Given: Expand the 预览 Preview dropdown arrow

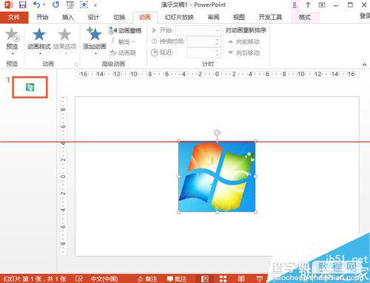Looking at the screenshot, I should [13, 53].
